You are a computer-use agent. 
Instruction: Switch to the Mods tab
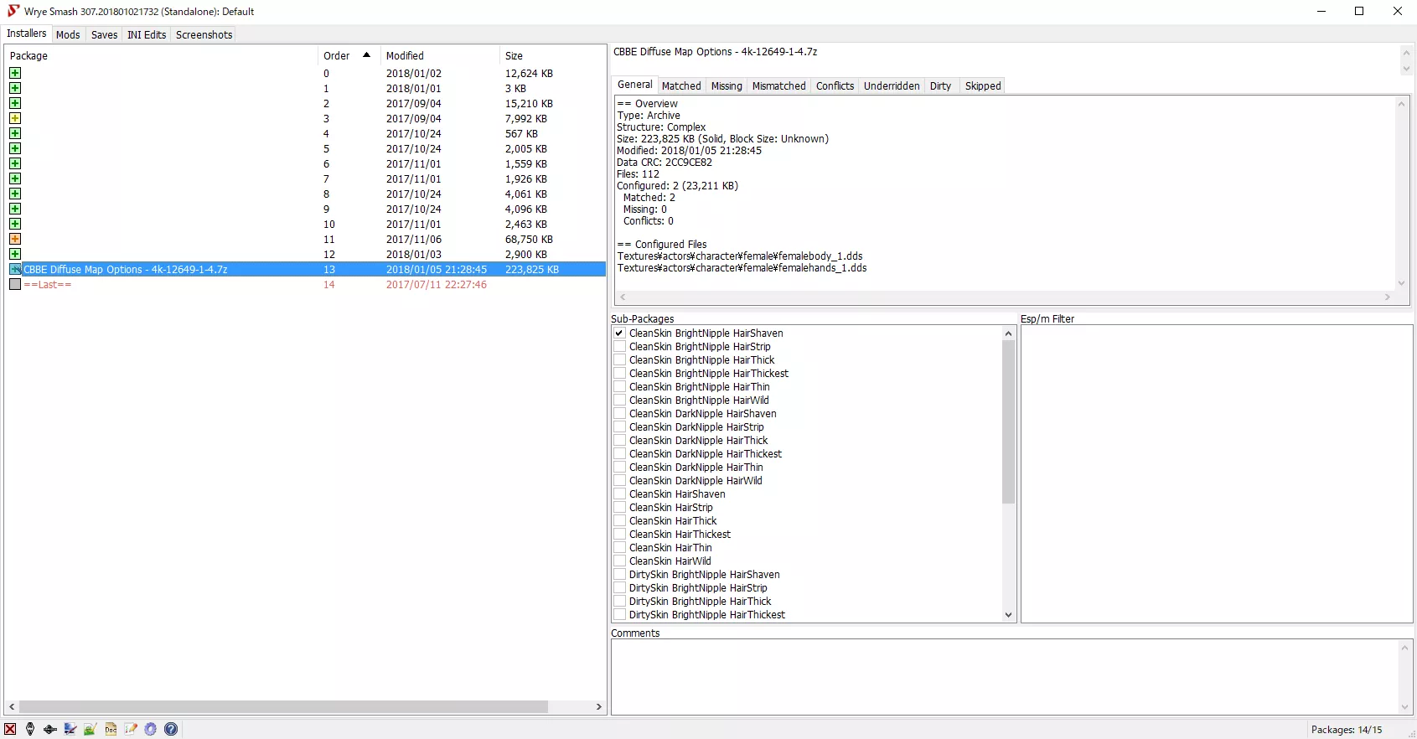point(68,34)
